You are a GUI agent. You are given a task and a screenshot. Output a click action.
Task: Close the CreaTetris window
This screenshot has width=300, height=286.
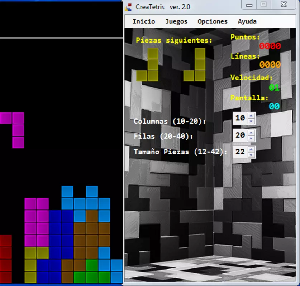(x=284, y=5)
